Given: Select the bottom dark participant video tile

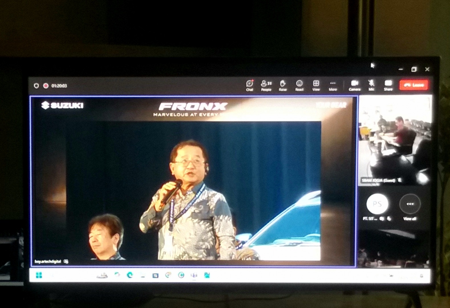Looking at the screenshot, I should tap(394, 248).
